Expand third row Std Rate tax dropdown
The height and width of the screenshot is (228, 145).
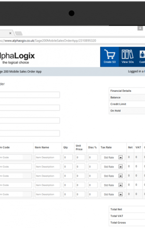point(113,176)
